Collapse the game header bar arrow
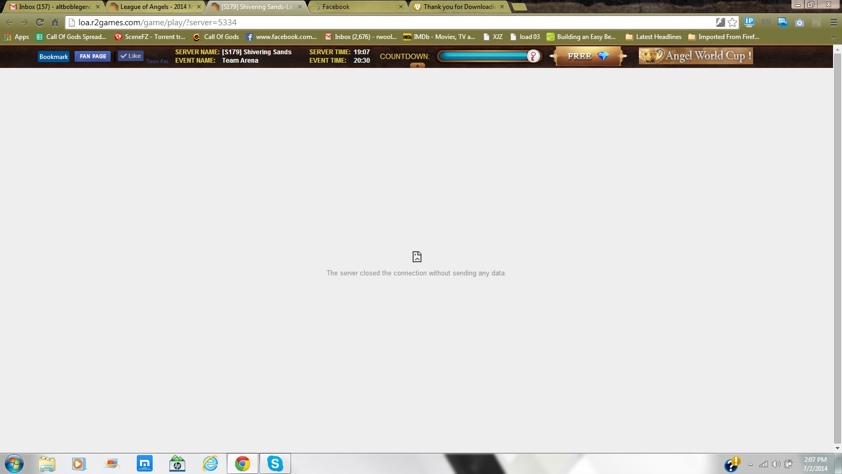Image resolution: width=842 pixels, height=474 pixels. [417, 66]
